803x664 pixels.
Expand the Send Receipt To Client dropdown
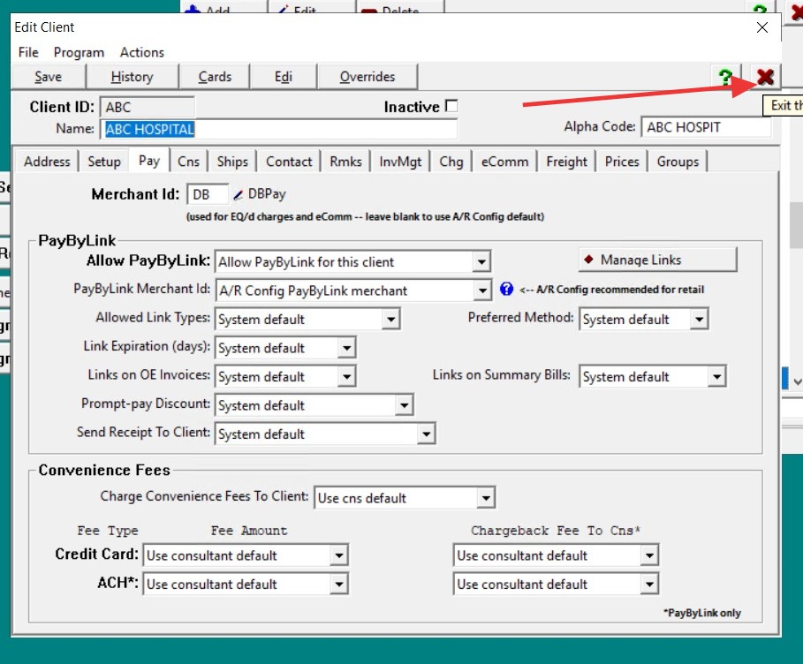pyautogui.click(x=426, y=434)
